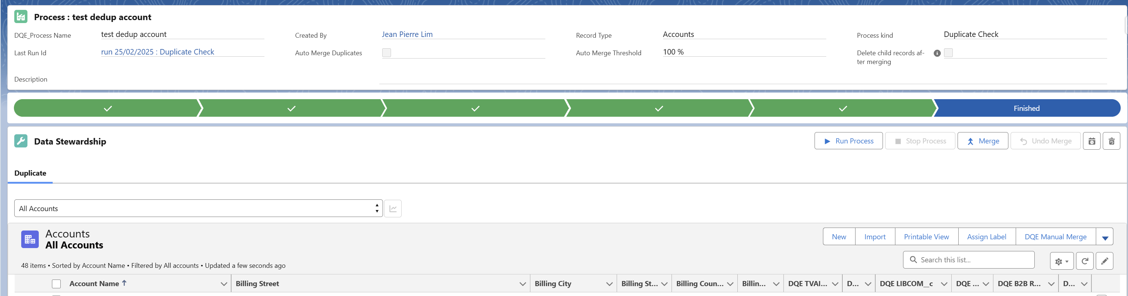Refresh the Accounts list
Viewport: 1128px width, 296px height.
[x=1084, y=261]
